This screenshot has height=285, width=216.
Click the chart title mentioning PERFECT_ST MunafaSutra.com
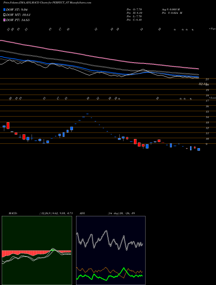(47, 3)
